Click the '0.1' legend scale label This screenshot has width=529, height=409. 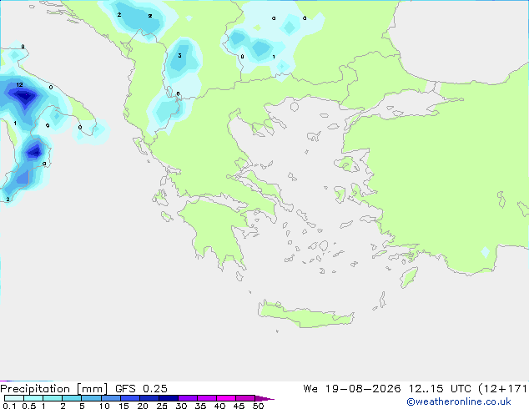point(9,406)
